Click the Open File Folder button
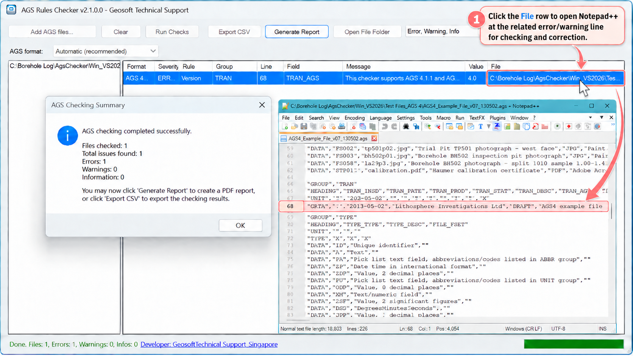Viewport: 633px width, 356px height. pyautogui.click(x=367, y=32)
